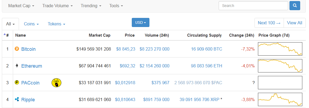Click Ripple volume $891 759 000

[x=156, y=100]
